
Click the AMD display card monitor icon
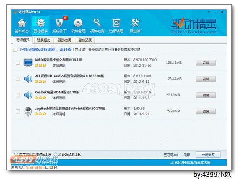coord(28,63)
